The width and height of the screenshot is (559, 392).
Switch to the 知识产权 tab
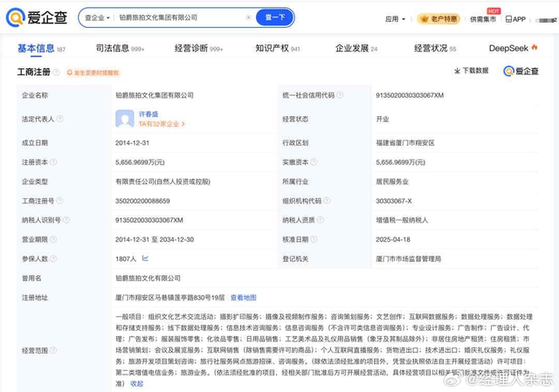click(278, 48)
